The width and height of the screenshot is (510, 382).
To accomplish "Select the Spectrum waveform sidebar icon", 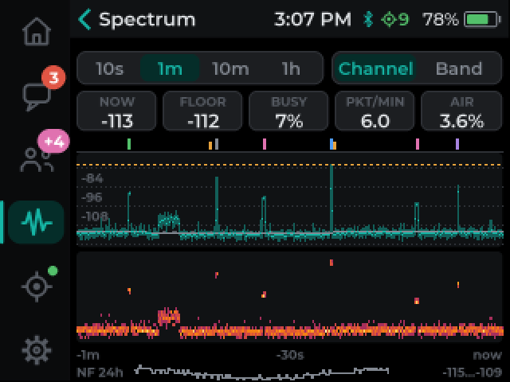I will click(x=36, y=222).
